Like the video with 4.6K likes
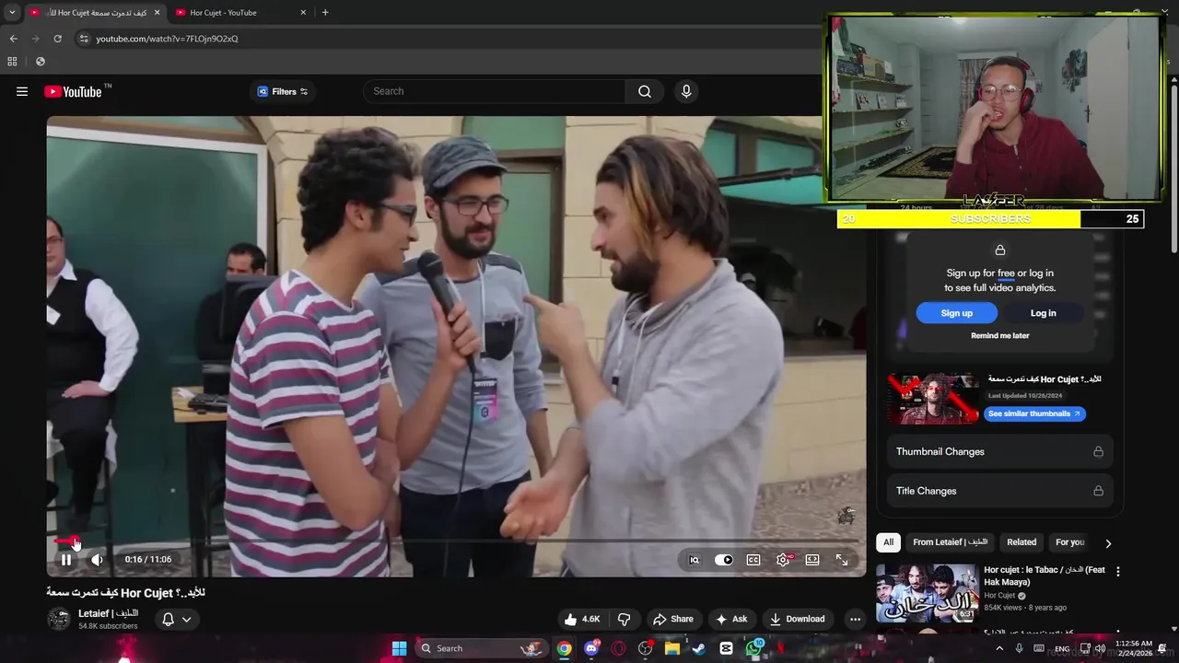This screenshot has height=663, width=1179. point(581,619)
